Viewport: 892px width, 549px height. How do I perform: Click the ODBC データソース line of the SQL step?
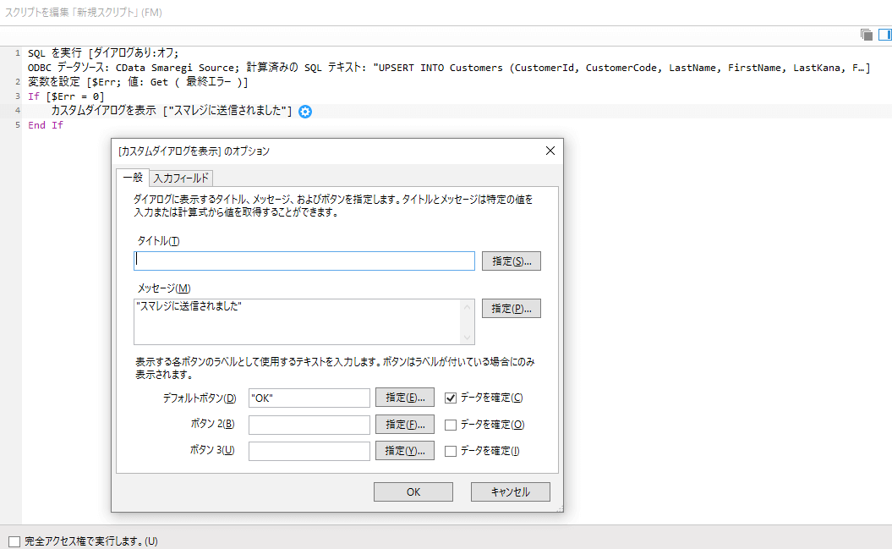pos(449,68)
